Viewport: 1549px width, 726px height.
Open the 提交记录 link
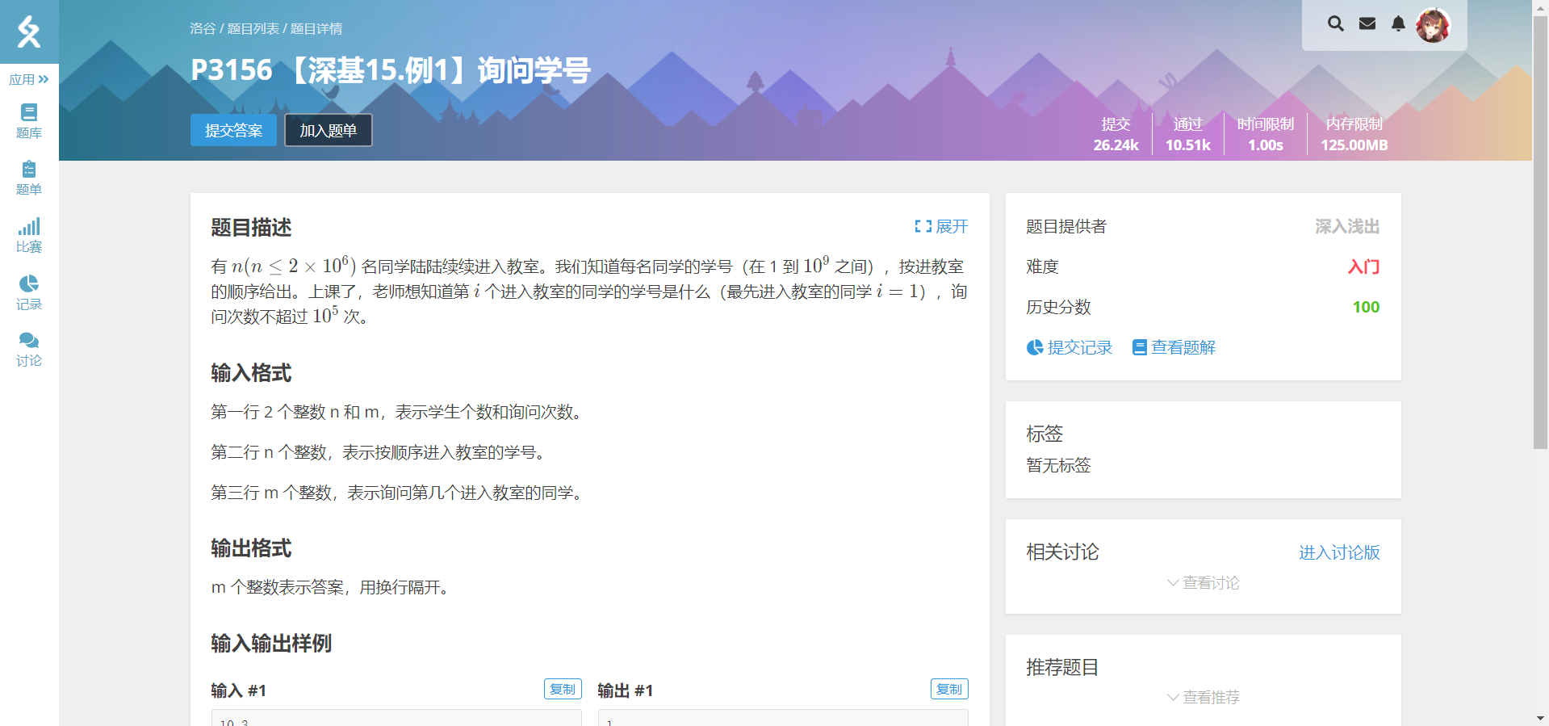tap(1070, 348)
